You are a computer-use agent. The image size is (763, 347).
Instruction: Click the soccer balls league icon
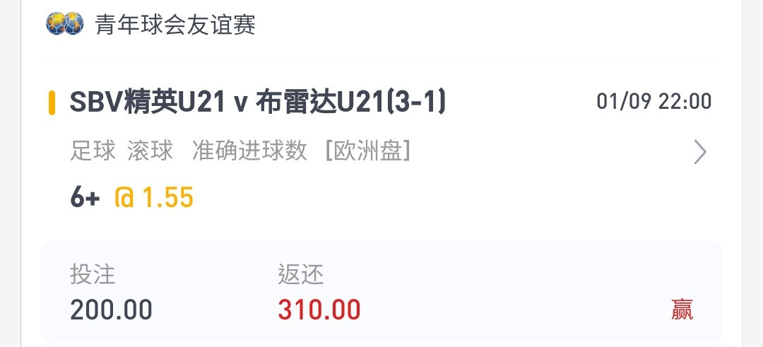65,23
